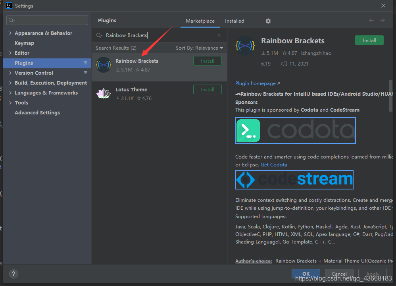
Task: Click the CodeStream sponsor banner
Action: coord(294,180)
